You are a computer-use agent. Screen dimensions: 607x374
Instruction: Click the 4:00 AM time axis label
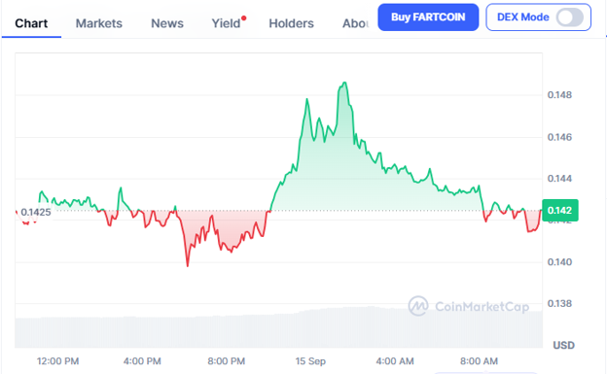pos(395,361)
